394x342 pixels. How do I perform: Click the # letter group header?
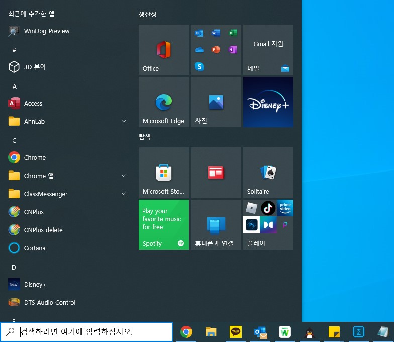tap(14, 50)
